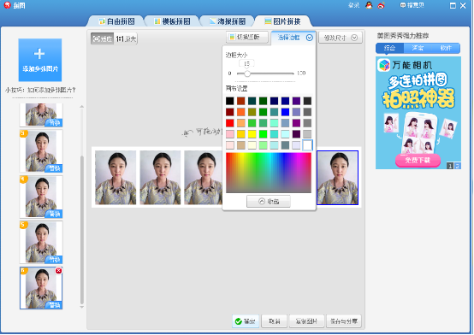Expand the 修改尺寸 dropdown
The image size is (474, 335).
(x=341, y=38)
